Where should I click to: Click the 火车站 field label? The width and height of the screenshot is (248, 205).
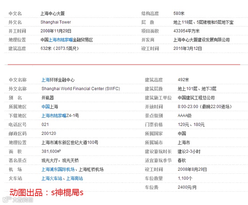15,178
